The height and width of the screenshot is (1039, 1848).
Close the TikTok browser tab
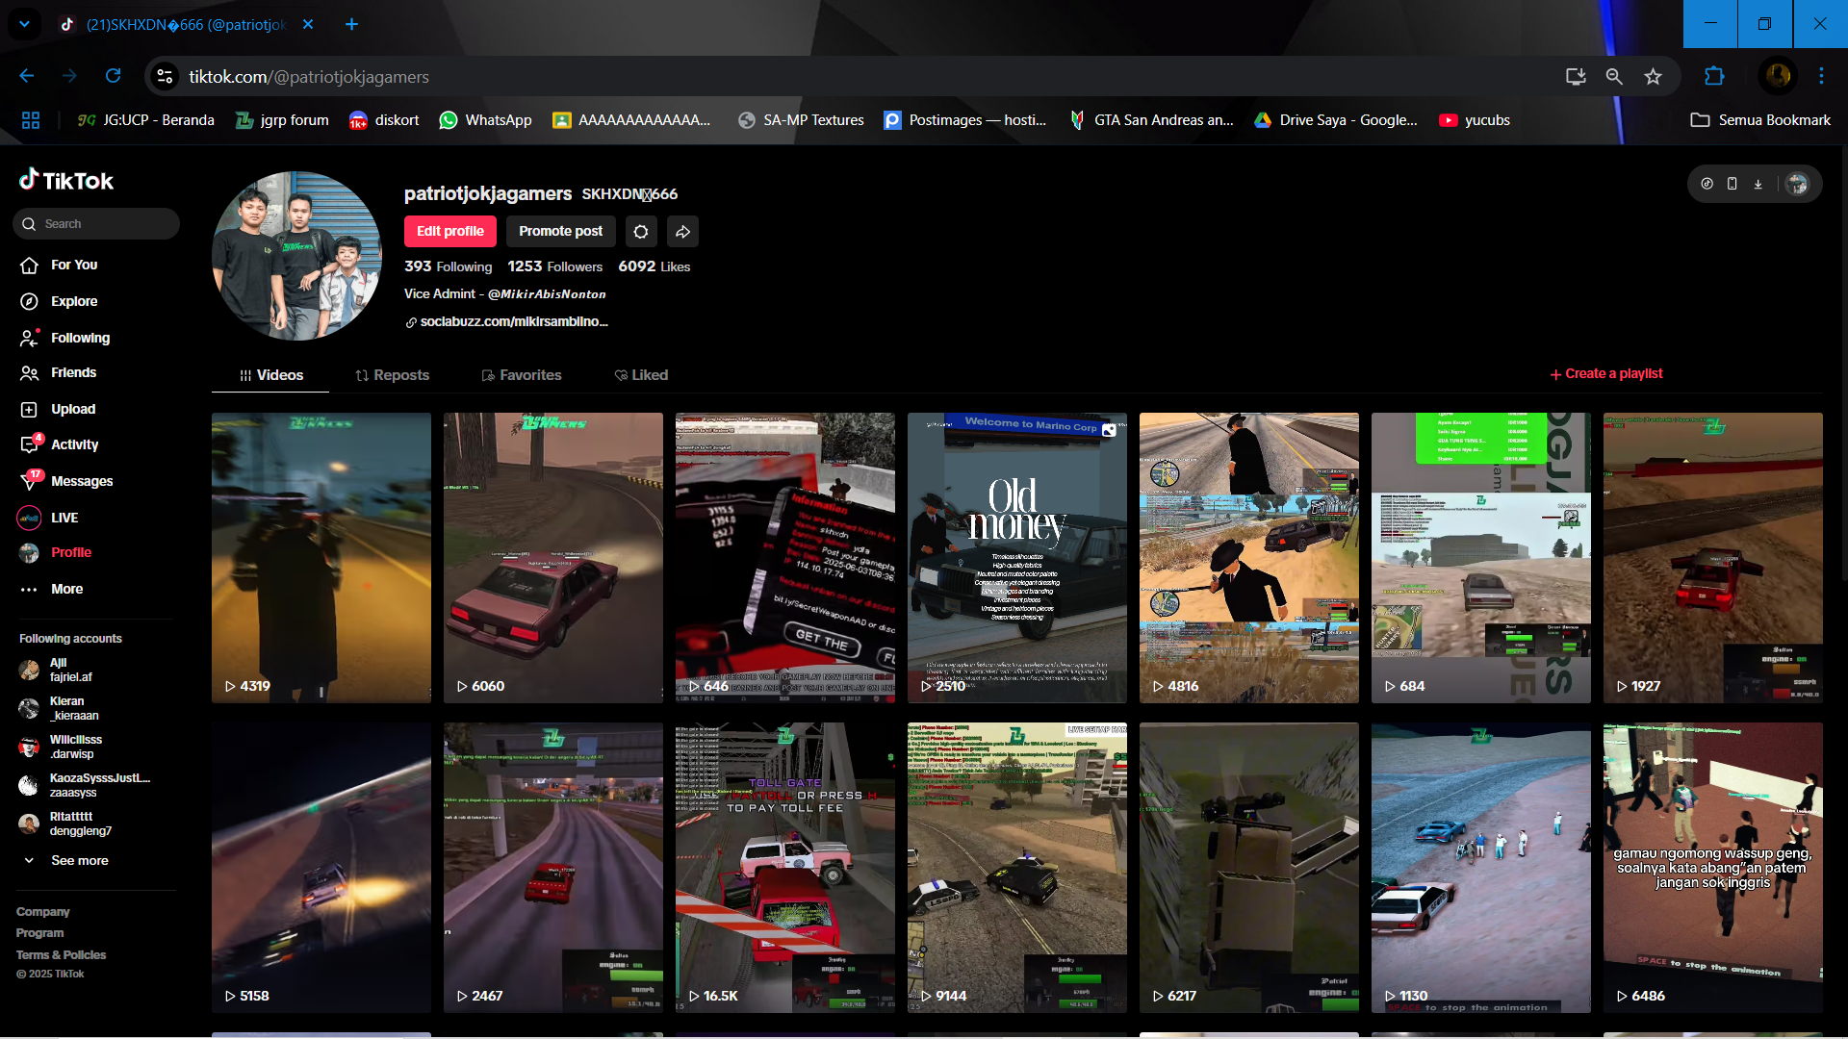tap(308, 24)
